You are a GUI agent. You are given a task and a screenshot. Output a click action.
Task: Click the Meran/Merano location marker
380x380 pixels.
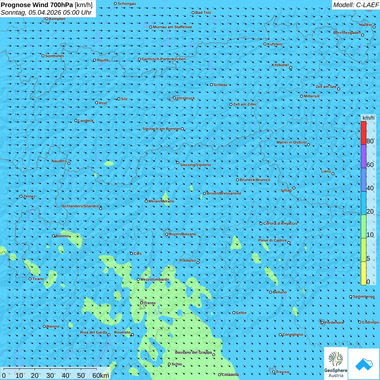click(146, 201)
